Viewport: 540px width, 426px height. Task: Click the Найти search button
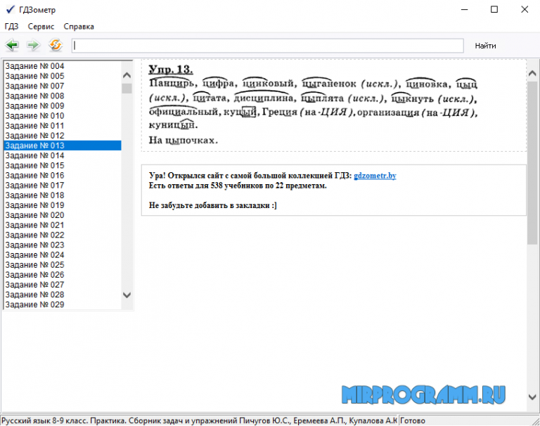[485, 46]
